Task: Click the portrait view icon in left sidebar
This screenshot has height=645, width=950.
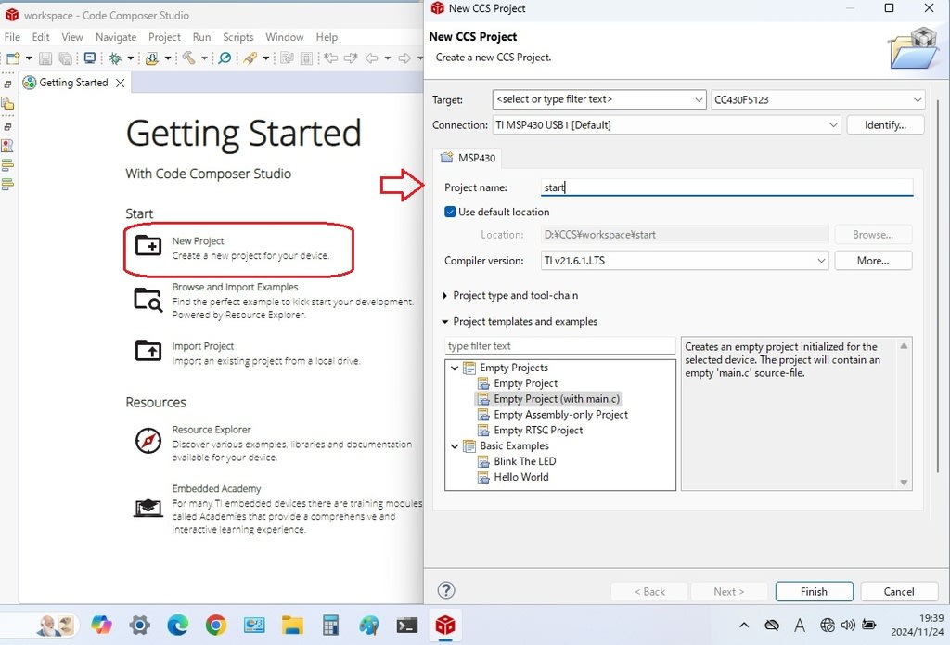Action: (7, 146)
